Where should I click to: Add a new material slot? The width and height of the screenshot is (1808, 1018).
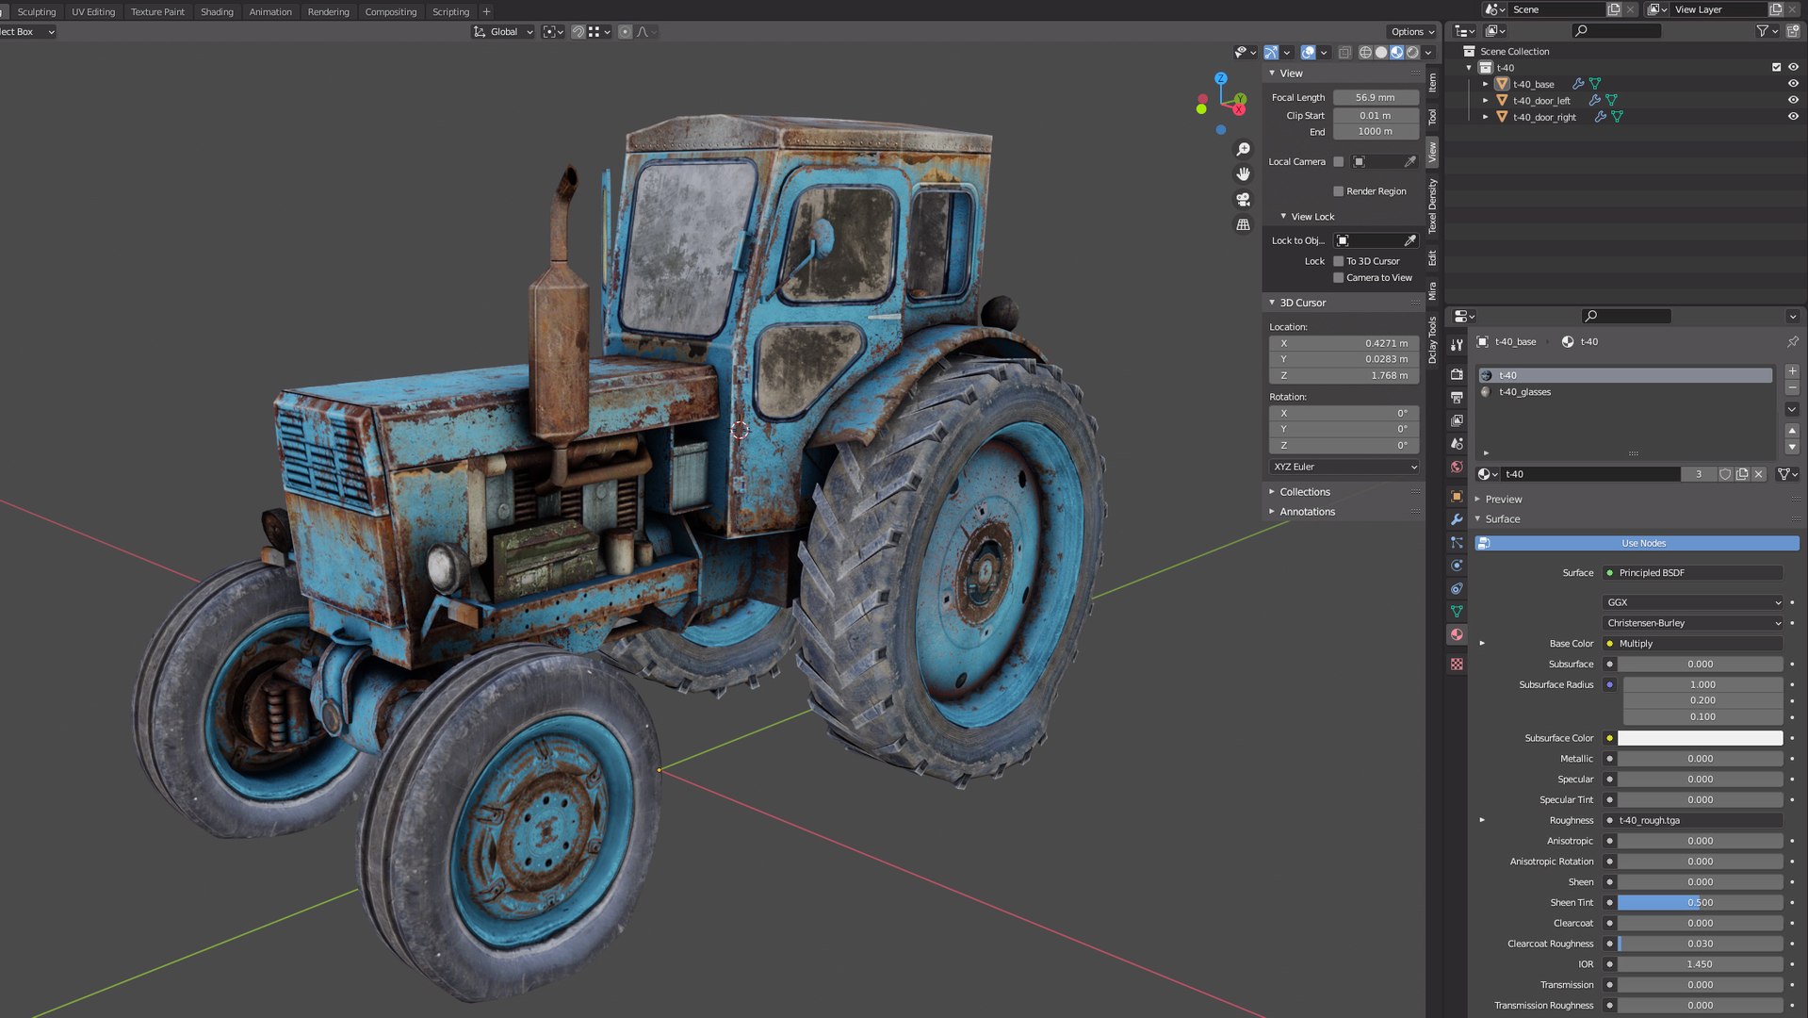pyautogui.click(x=1792, y=371)
